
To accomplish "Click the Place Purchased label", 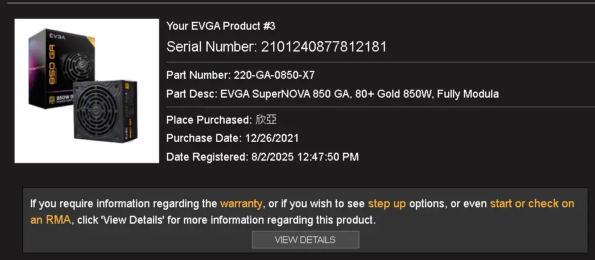I will tap(208, 119).
